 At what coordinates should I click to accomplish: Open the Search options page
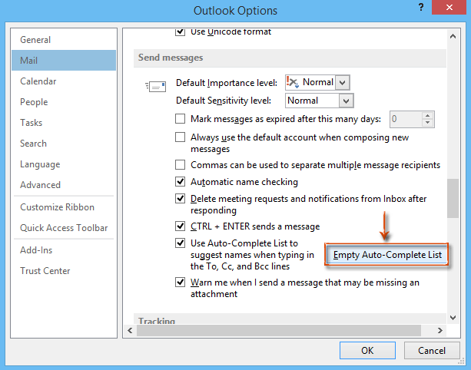click(64, 143)
